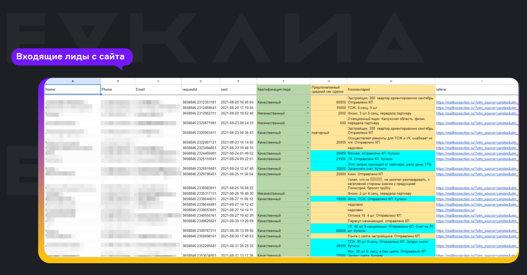
Task: Select requestid cell 3658846:2320871991
Action: tap(201, 121)
